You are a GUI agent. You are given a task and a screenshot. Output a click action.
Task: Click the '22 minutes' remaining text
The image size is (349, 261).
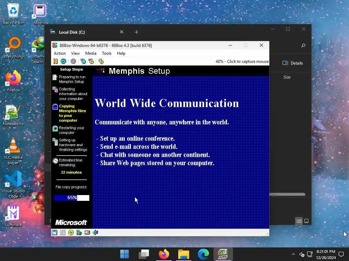pyautogui.click(x=72, y=172)
